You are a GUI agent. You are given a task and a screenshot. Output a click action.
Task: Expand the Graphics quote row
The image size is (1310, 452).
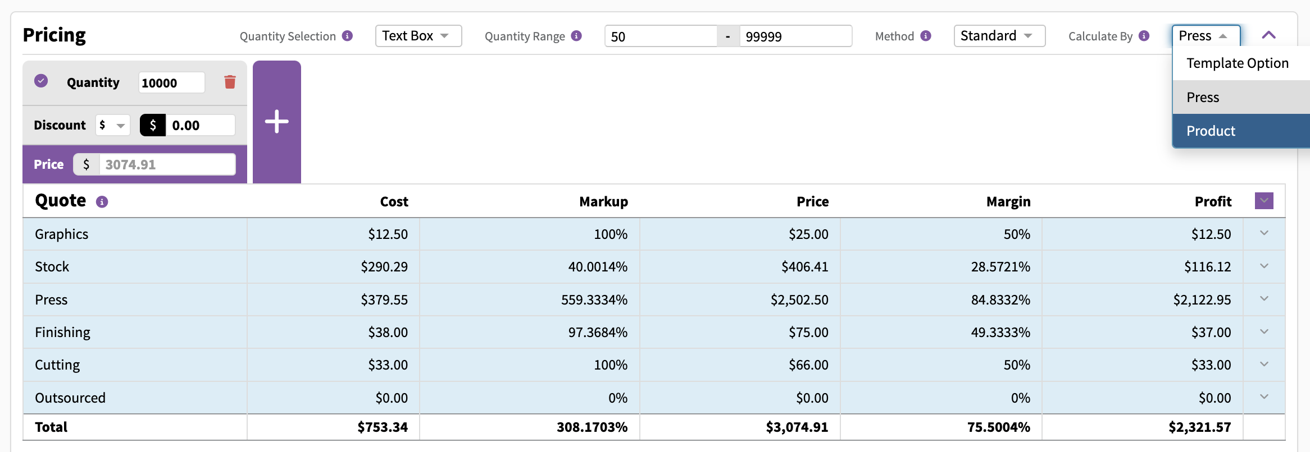click(x=1264, y=233)
